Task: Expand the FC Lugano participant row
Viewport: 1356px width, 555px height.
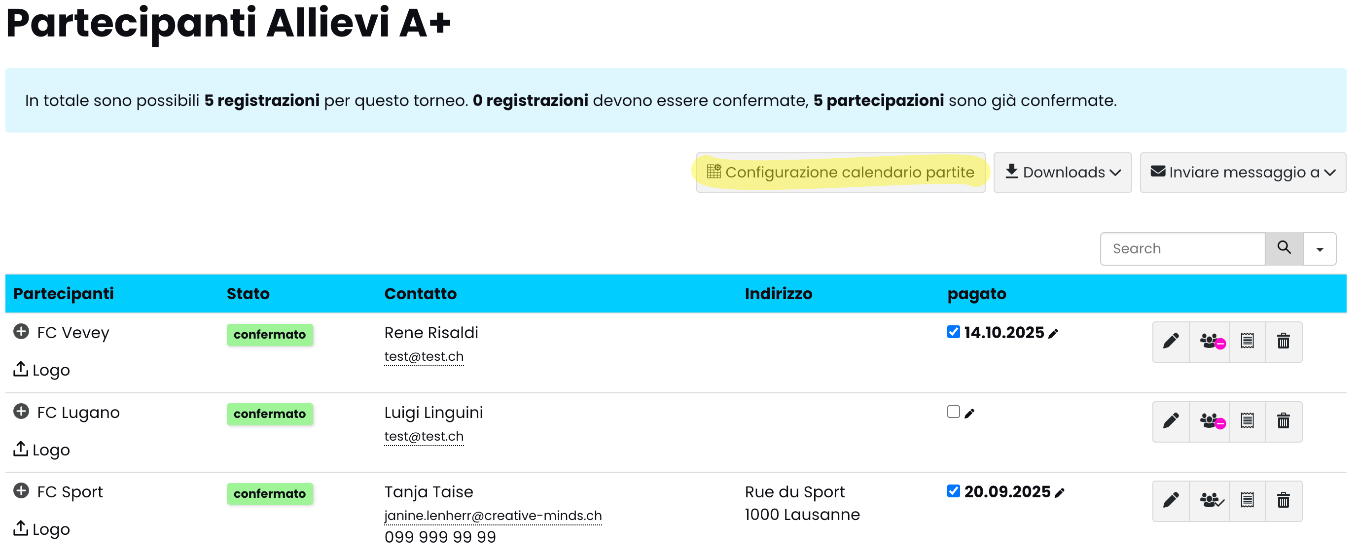Action: [21, 412]
